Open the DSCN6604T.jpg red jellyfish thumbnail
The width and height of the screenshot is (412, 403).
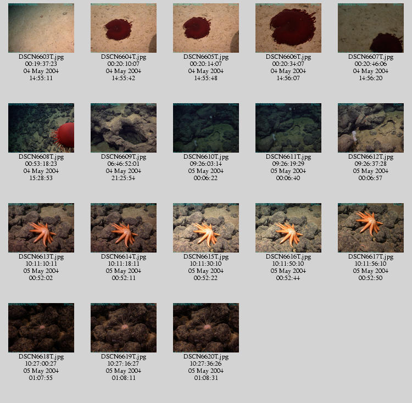(124, 28)
